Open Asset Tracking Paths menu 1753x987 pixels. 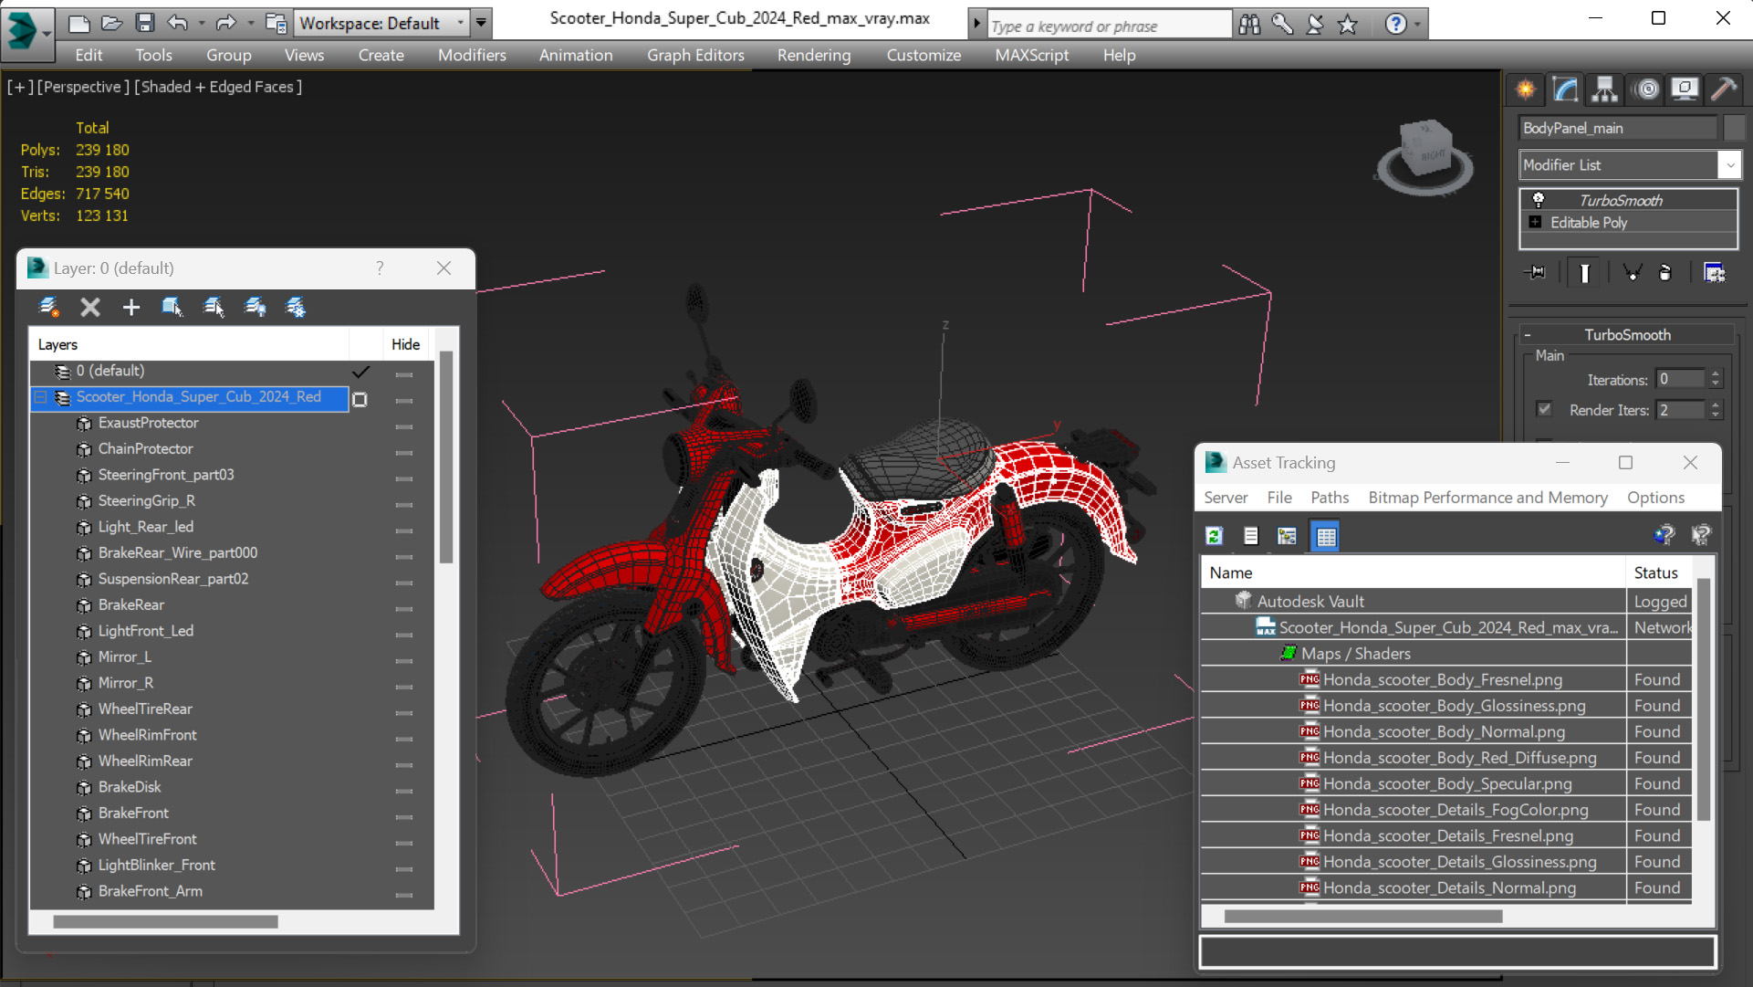(1329, 498)
